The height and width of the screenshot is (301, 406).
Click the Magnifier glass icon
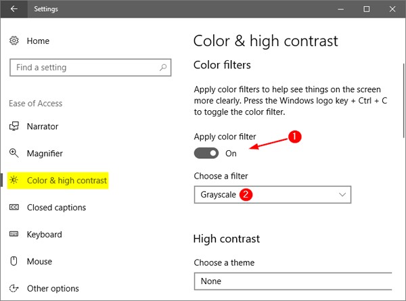click(x=14, y=154)
